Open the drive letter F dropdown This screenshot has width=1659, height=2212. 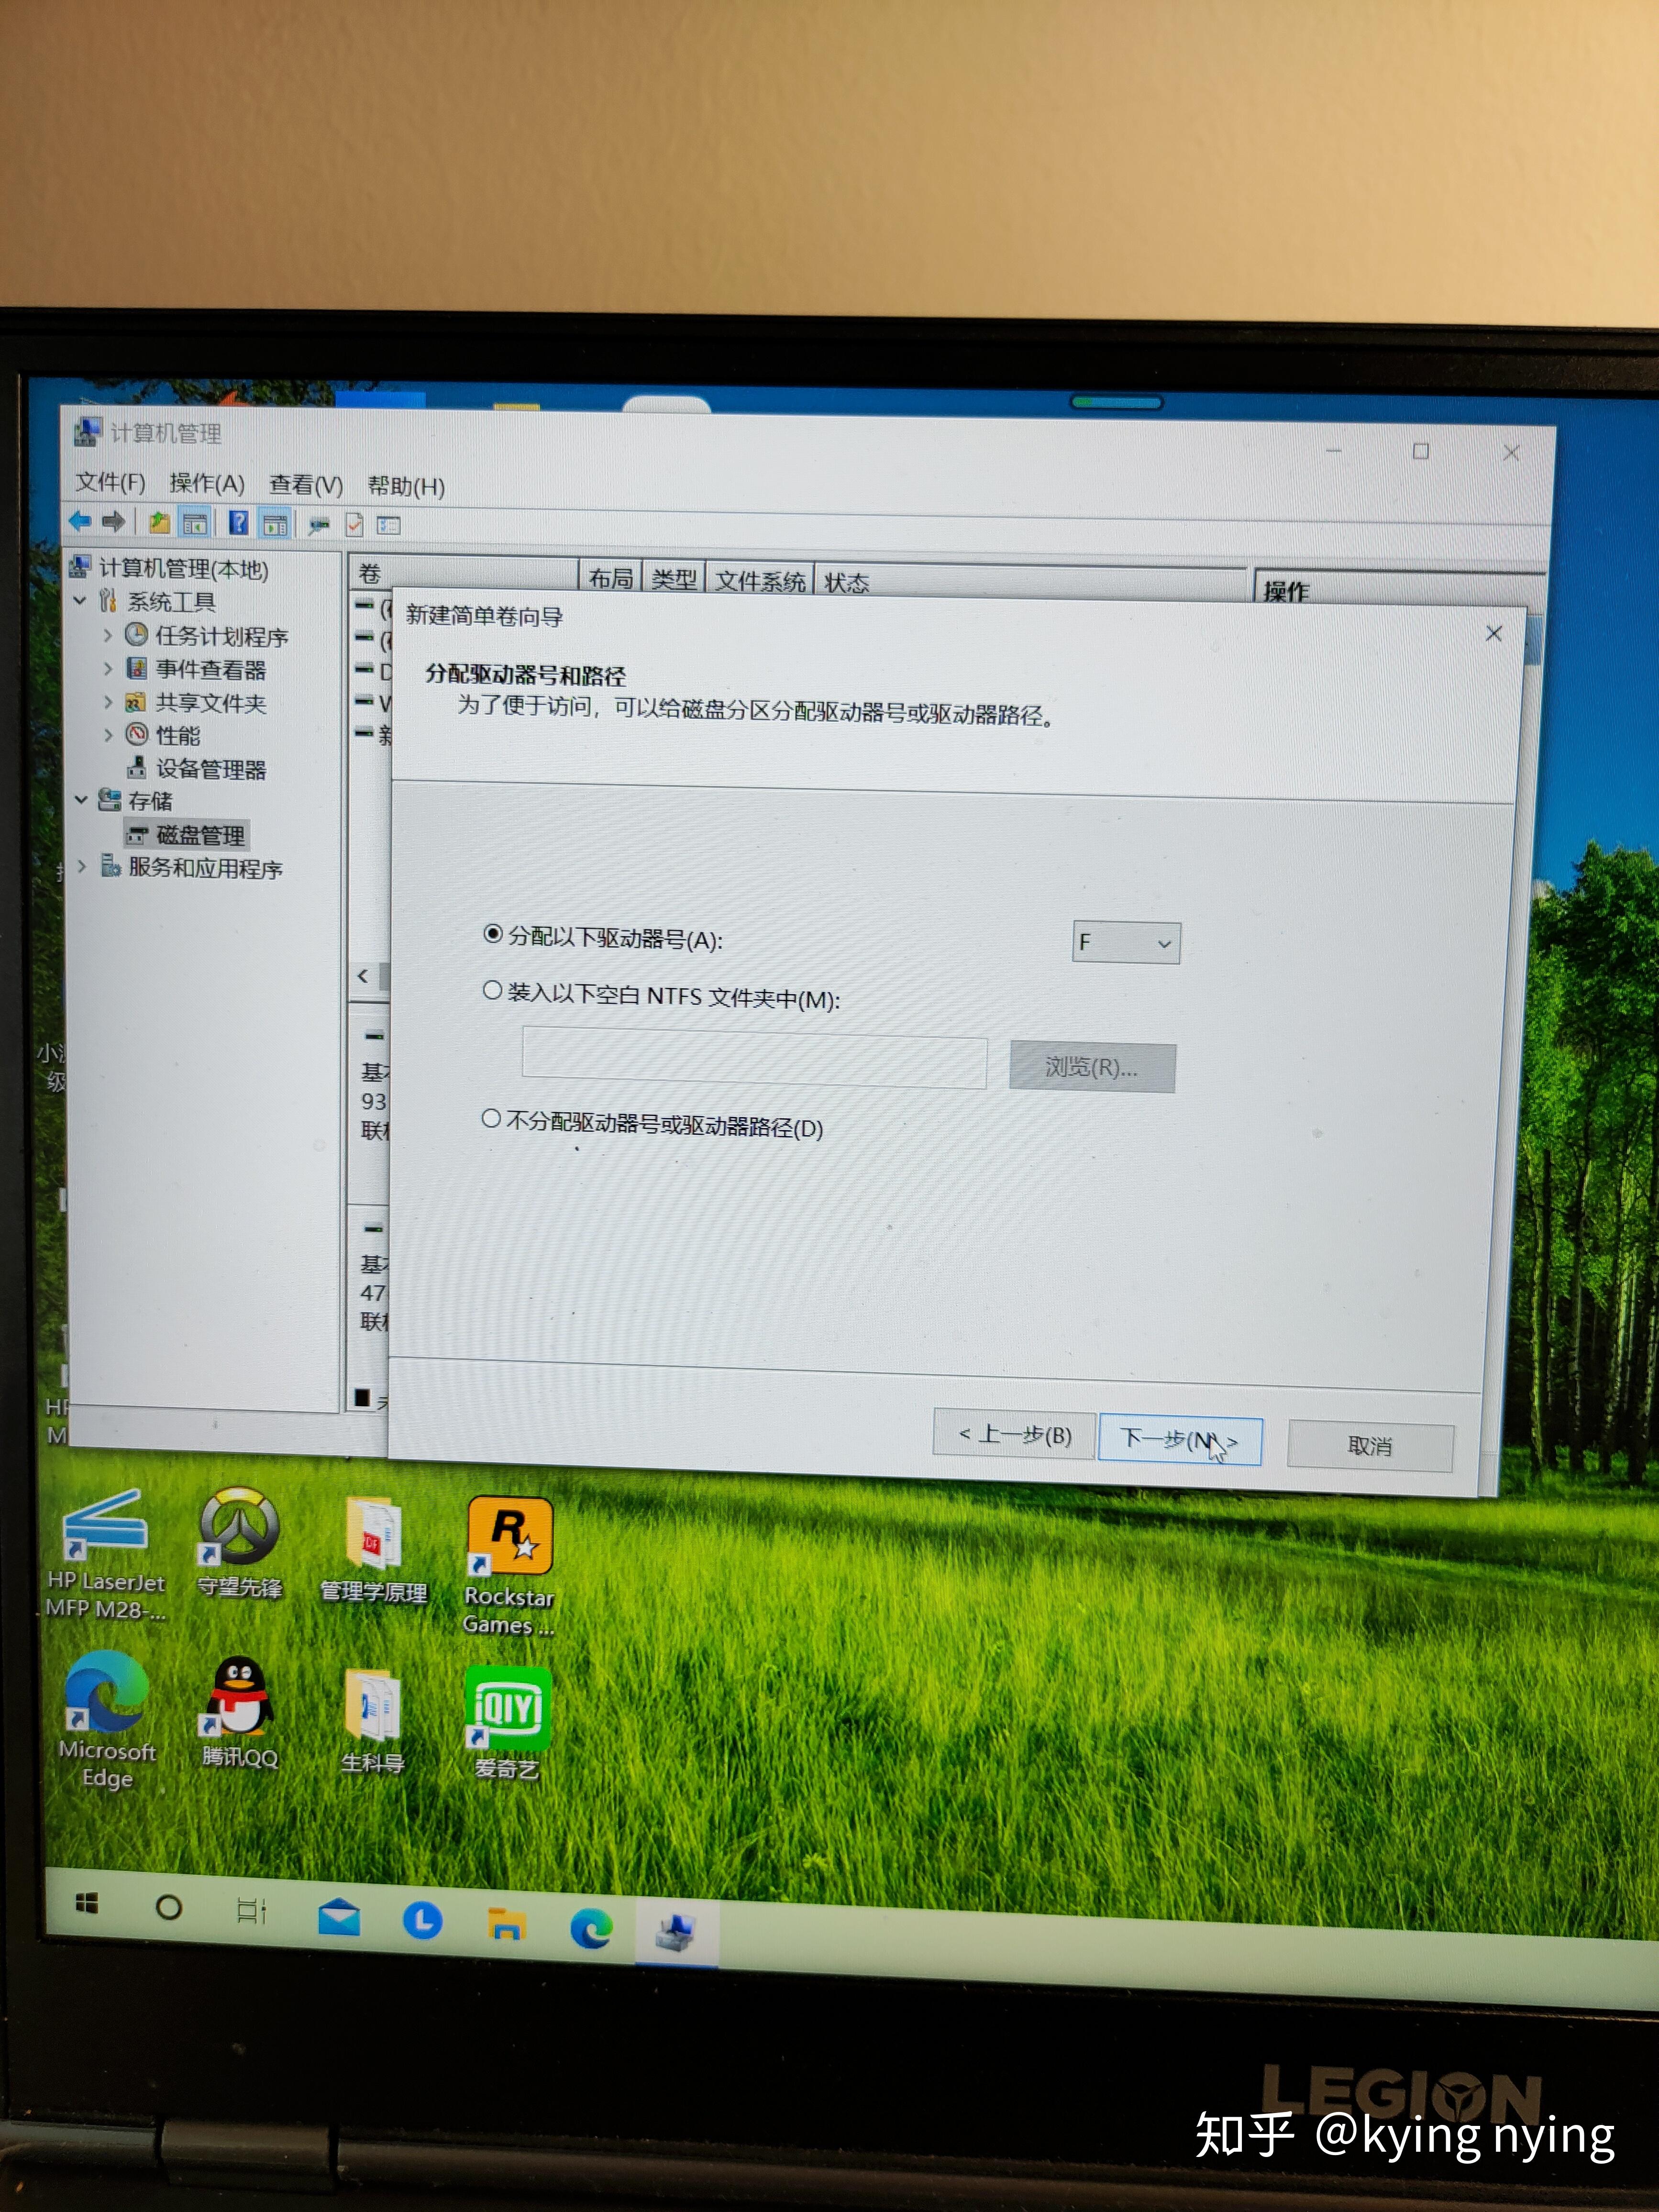[x=1126, y=943]
